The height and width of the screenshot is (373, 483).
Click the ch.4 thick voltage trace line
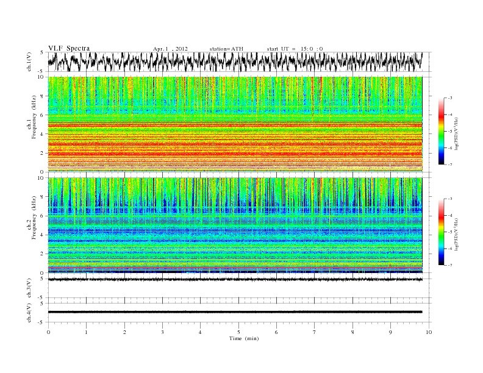(x=235, y=312)
